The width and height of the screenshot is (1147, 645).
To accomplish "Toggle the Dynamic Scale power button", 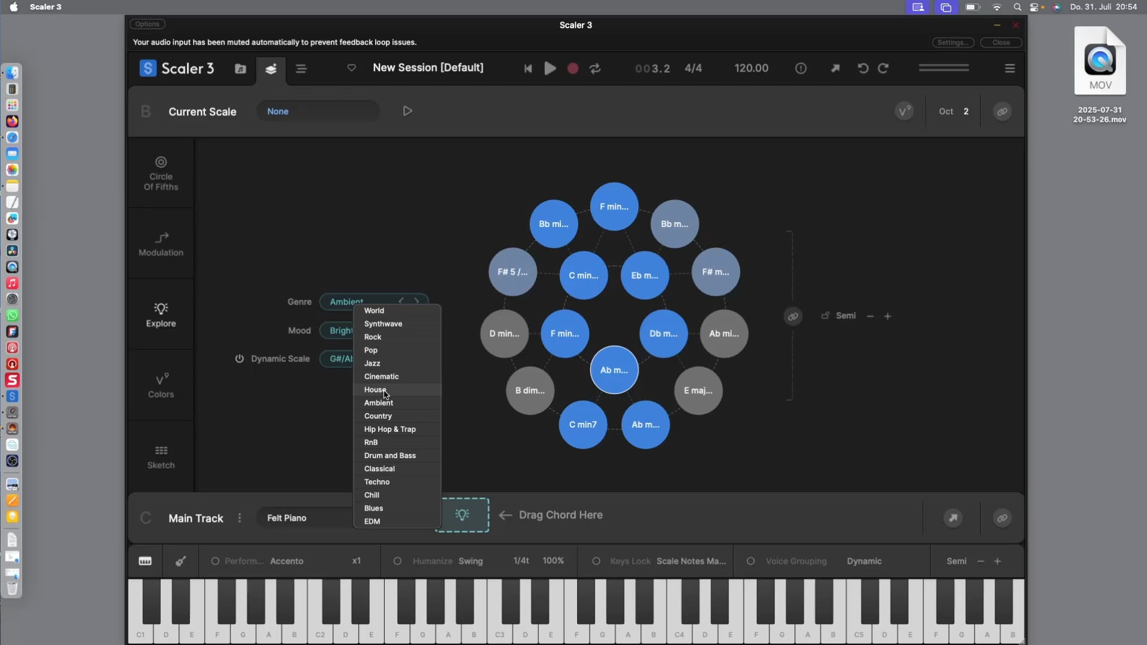I will tap(239, 358).
